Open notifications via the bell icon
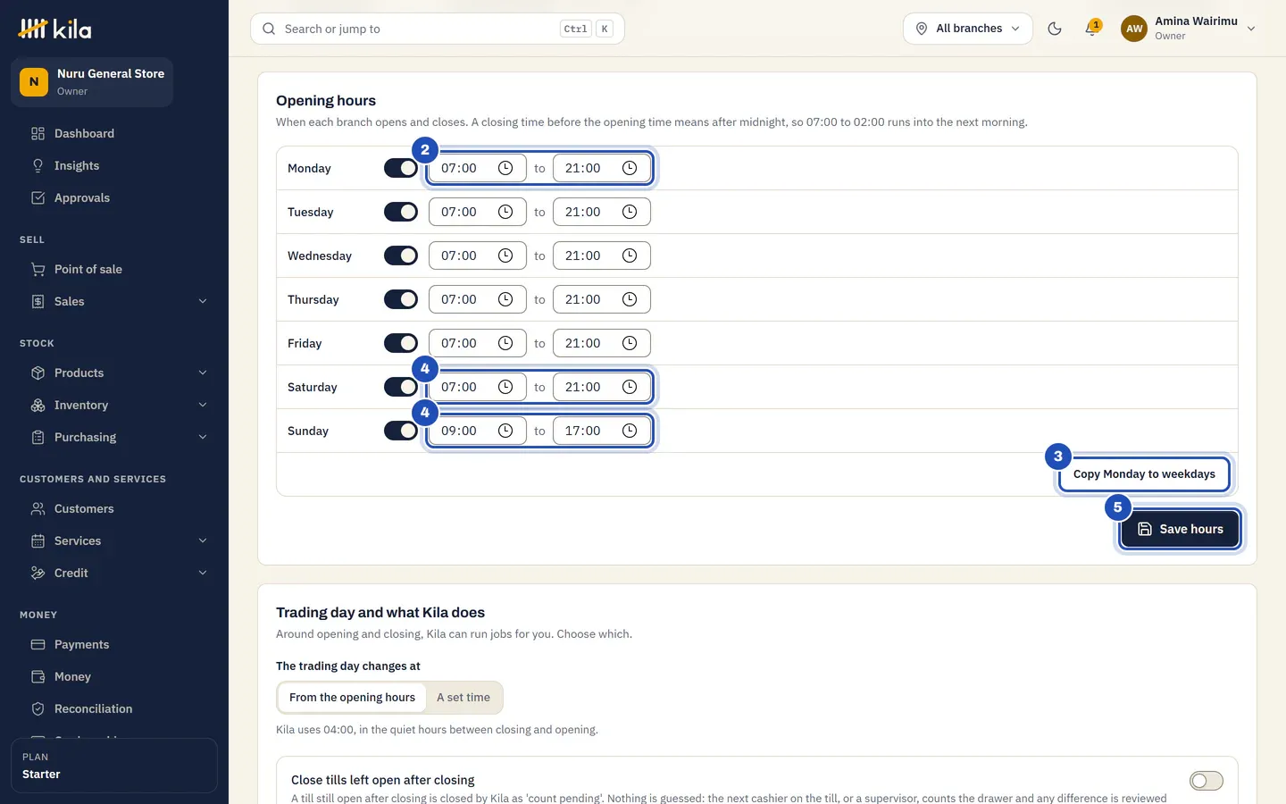 click(x=1091, y=29)
